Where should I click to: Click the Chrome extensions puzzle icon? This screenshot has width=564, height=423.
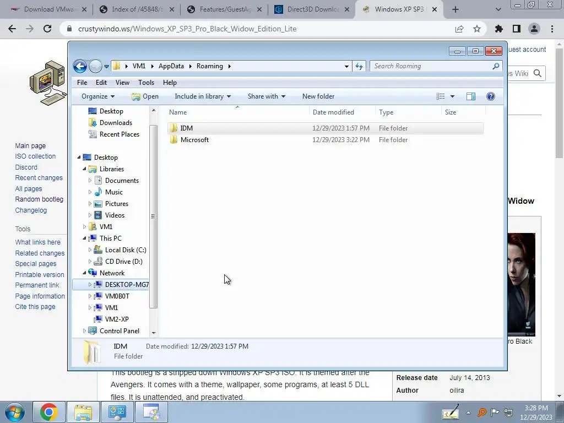[x=499, y=29]
